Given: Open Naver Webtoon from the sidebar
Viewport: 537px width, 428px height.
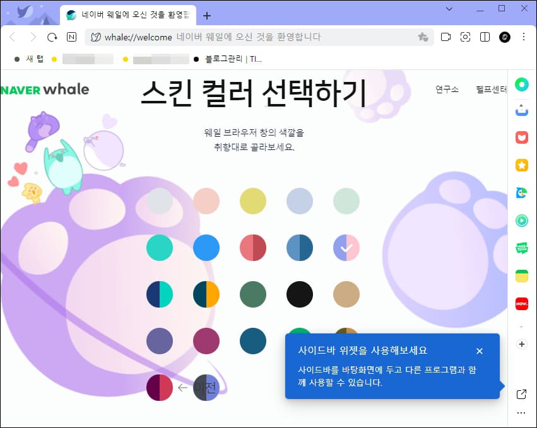Looking at the screenshot, I should pos(521,248).
